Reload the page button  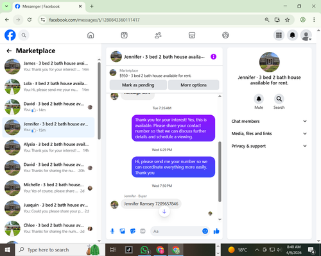coord(30,20)
